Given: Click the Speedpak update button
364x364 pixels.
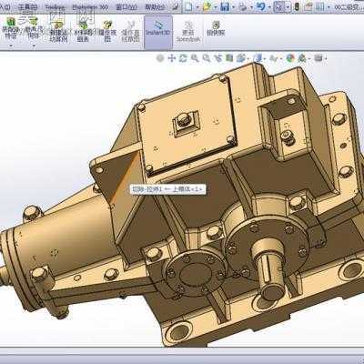Looking at the screenshot, I should (x=188, y=31).
